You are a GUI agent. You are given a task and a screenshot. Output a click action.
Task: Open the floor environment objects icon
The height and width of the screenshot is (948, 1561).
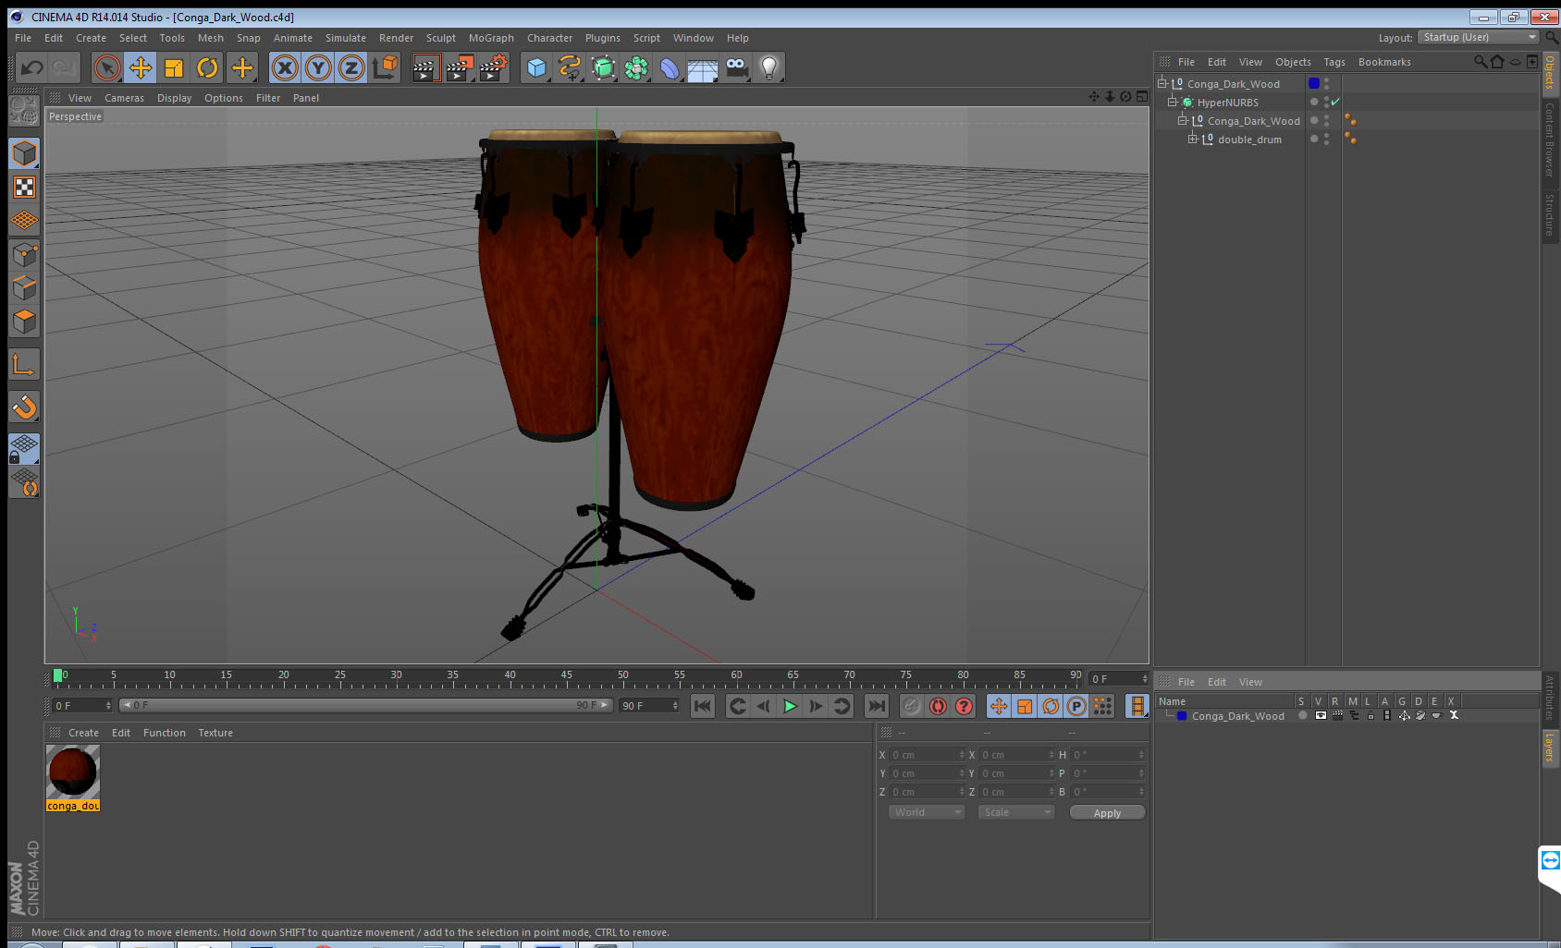[703, 67]
